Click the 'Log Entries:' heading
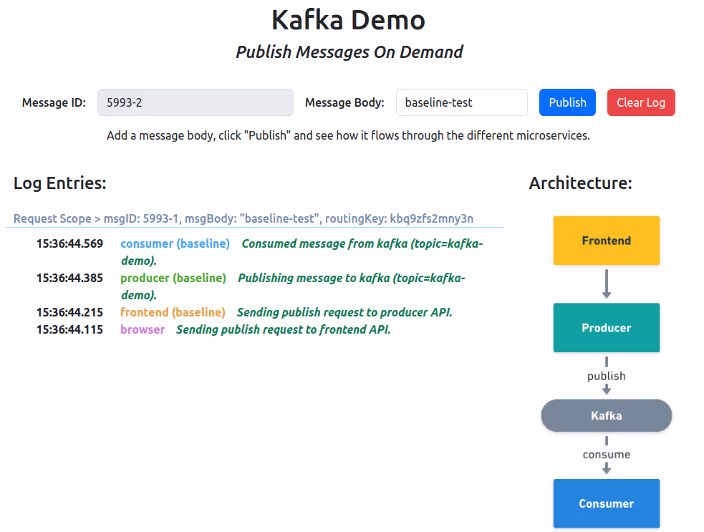 click(x=59, y=183)
